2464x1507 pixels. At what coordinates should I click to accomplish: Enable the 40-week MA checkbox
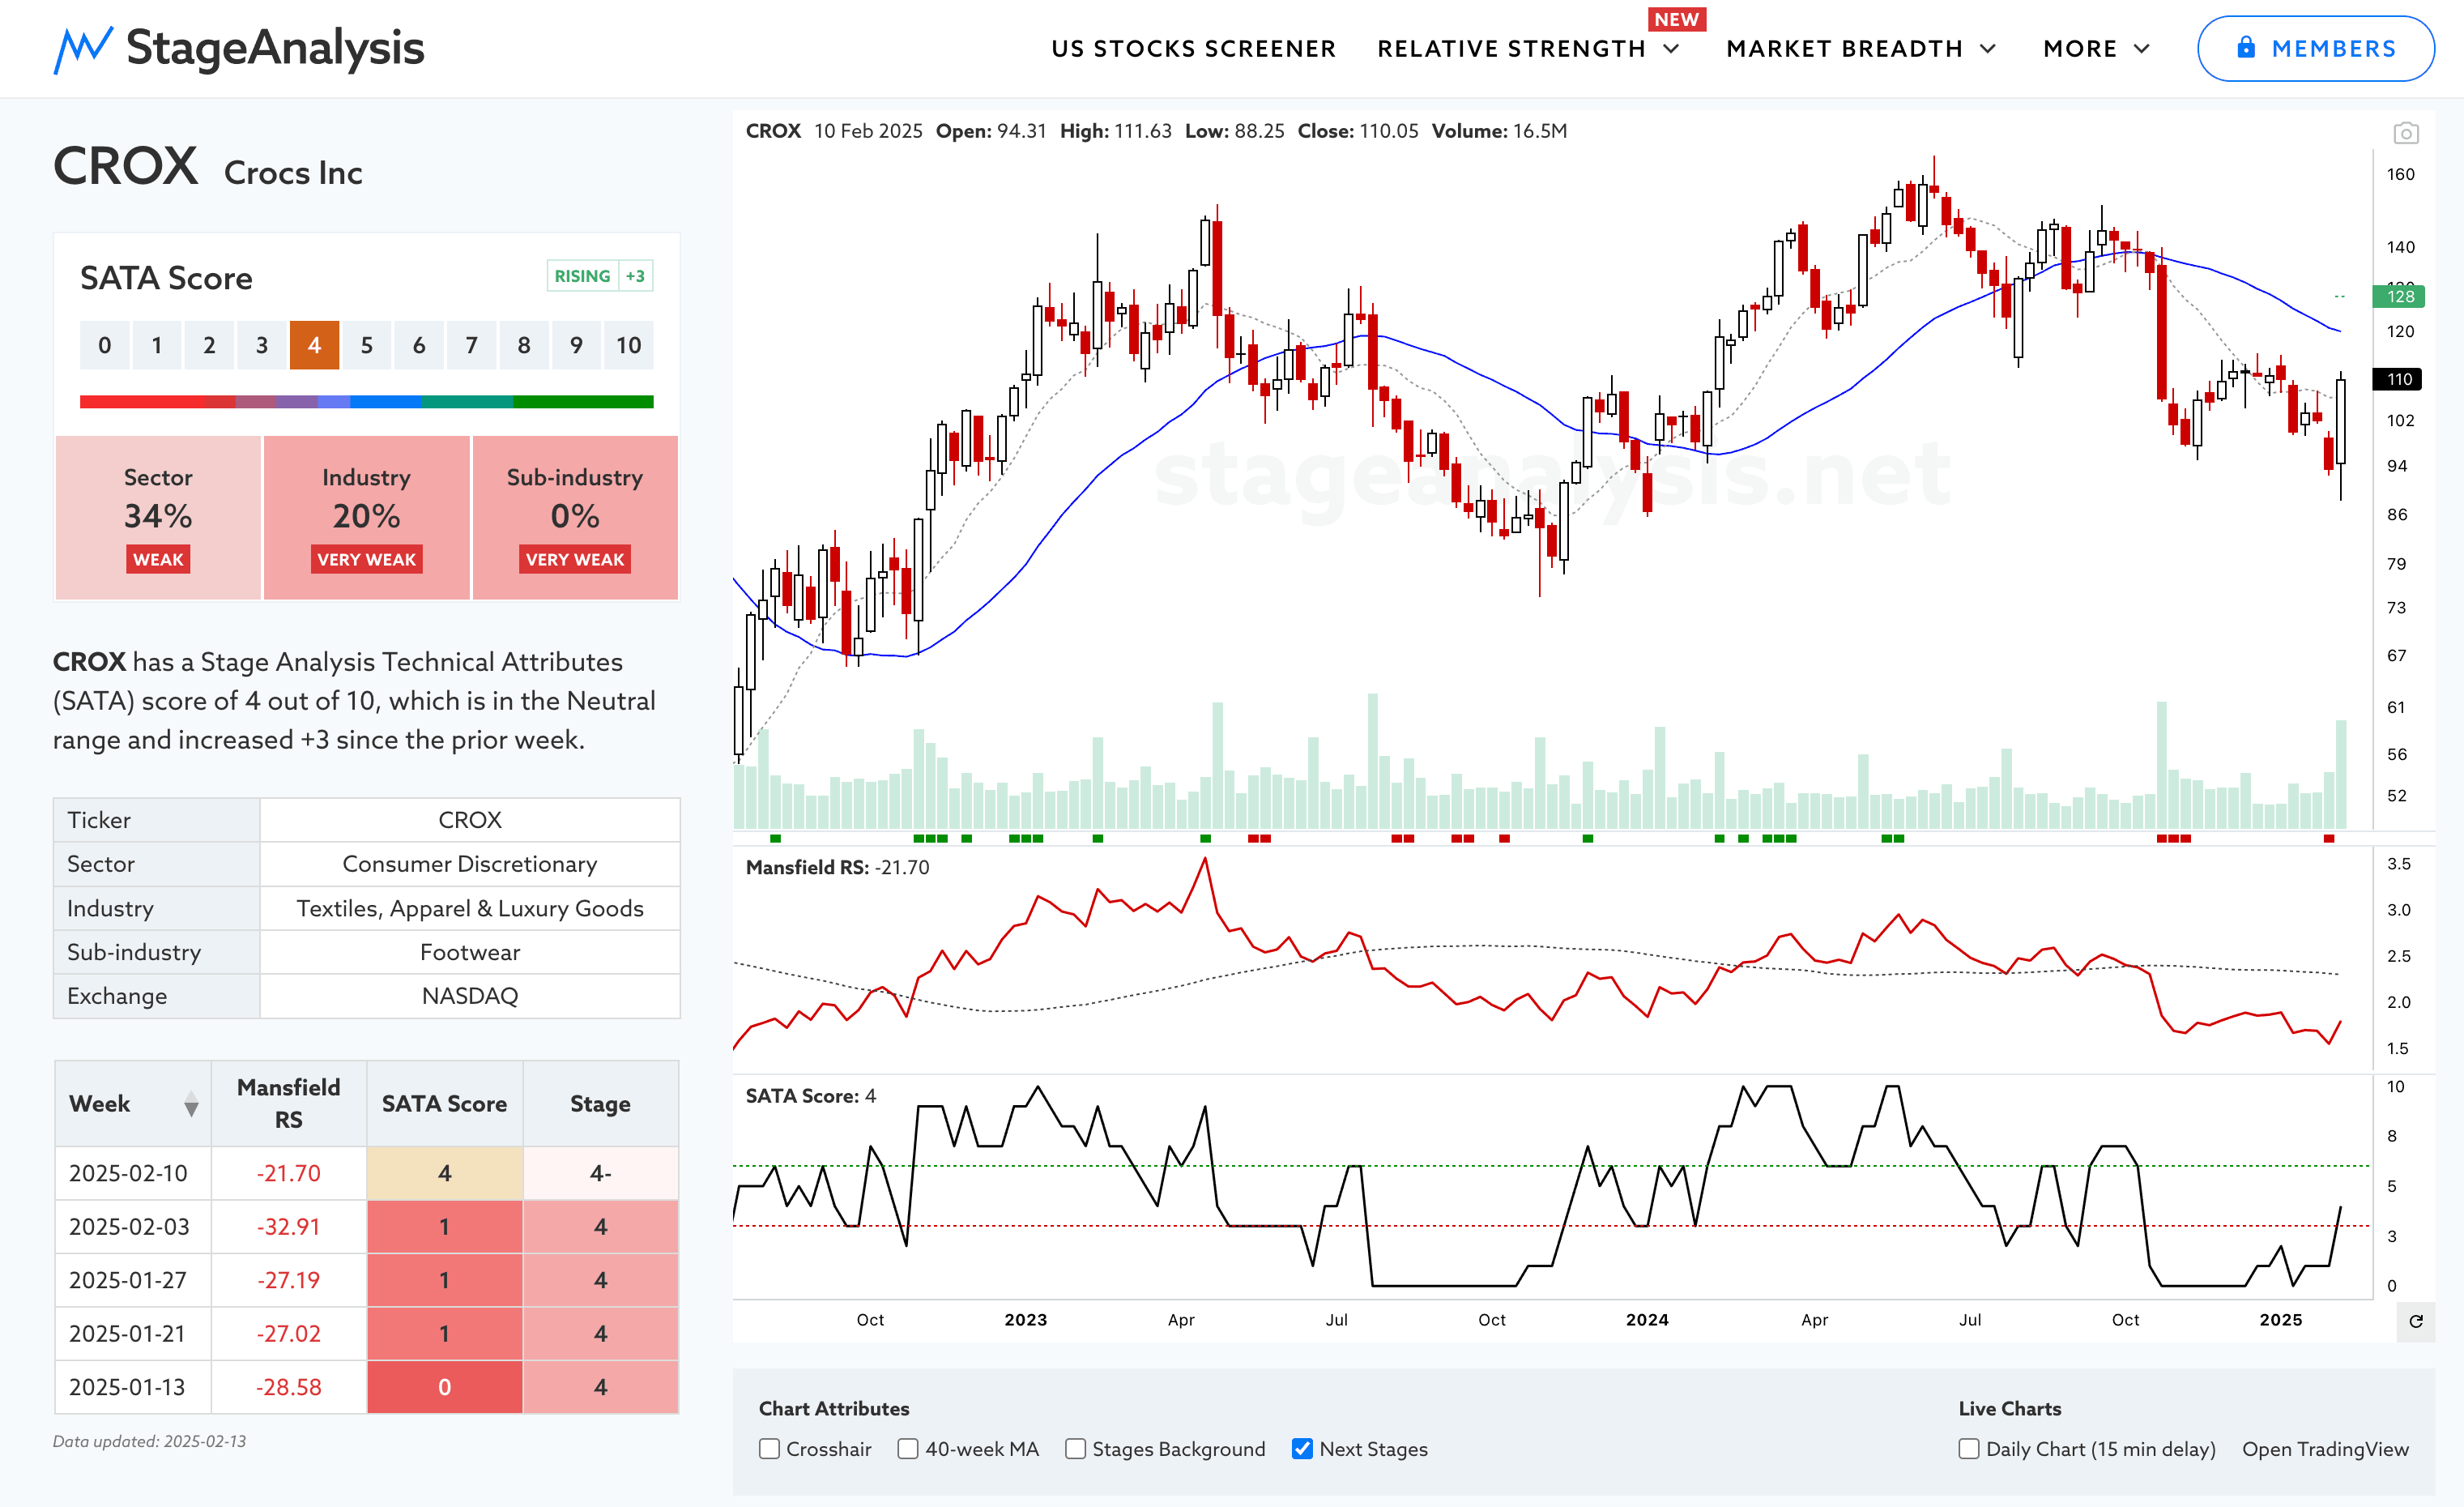908,1449
